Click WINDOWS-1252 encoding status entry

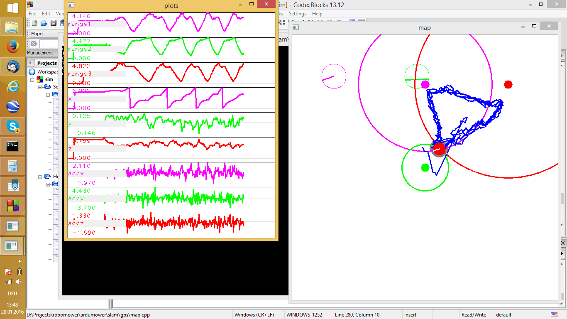pos(304,315)
